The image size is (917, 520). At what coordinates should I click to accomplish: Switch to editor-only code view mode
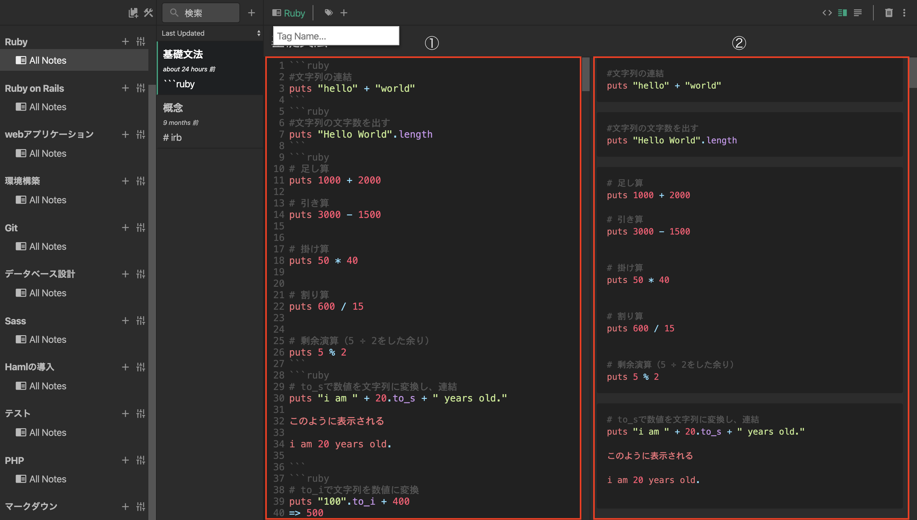click(x=827, y=13)
